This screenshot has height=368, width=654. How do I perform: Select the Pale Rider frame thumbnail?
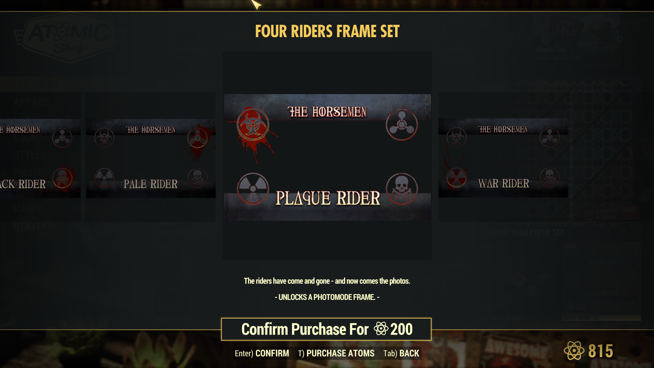coord(151,158)
